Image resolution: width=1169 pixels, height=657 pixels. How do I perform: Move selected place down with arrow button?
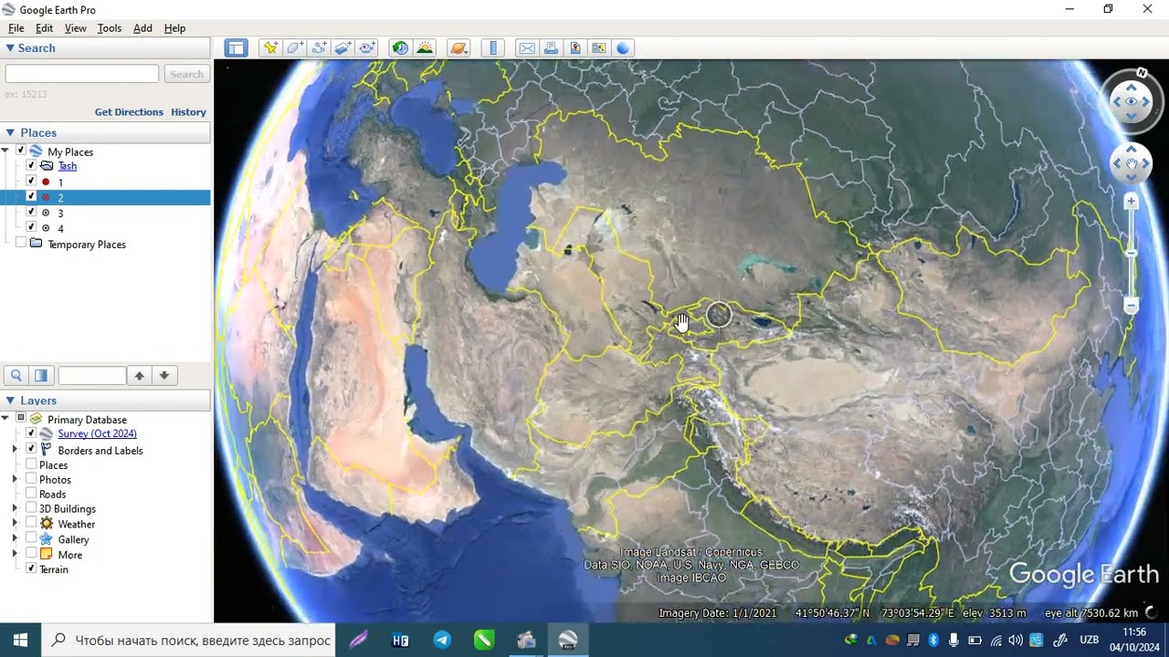[x=164, y=375]
